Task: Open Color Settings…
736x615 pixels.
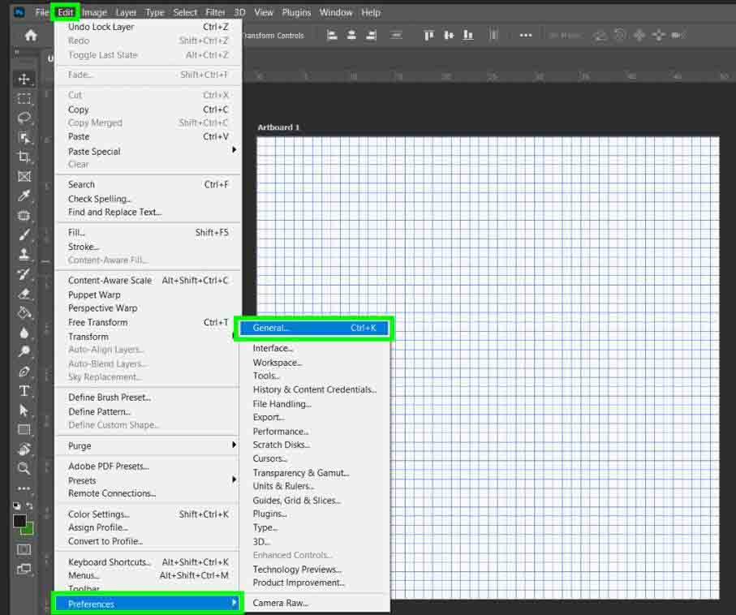Action: click(148, 514)
